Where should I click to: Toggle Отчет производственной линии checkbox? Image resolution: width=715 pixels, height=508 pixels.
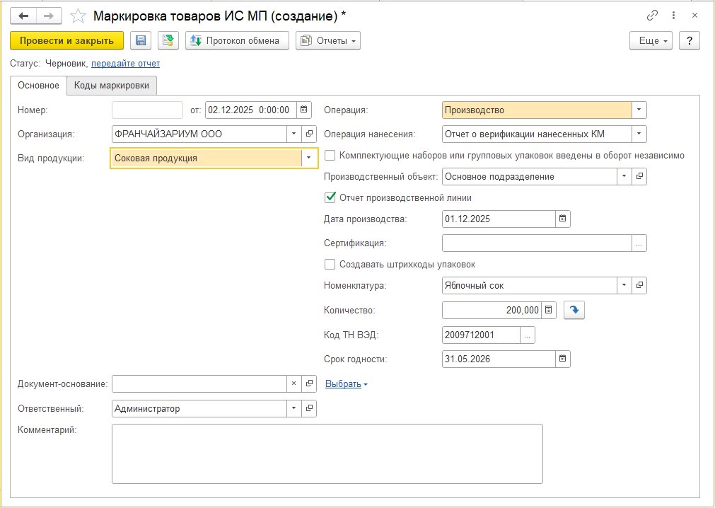point(330,198)
